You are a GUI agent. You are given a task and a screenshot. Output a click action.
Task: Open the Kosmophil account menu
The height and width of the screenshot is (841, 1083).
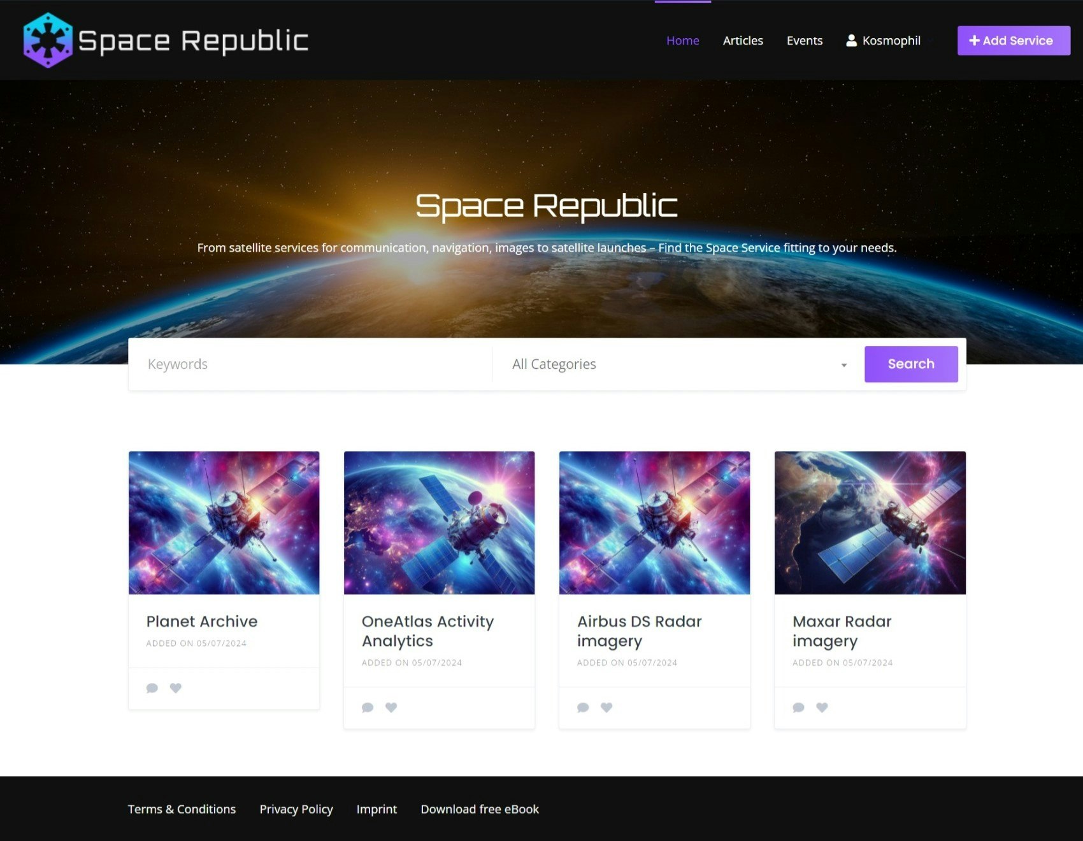pos(884,40)
